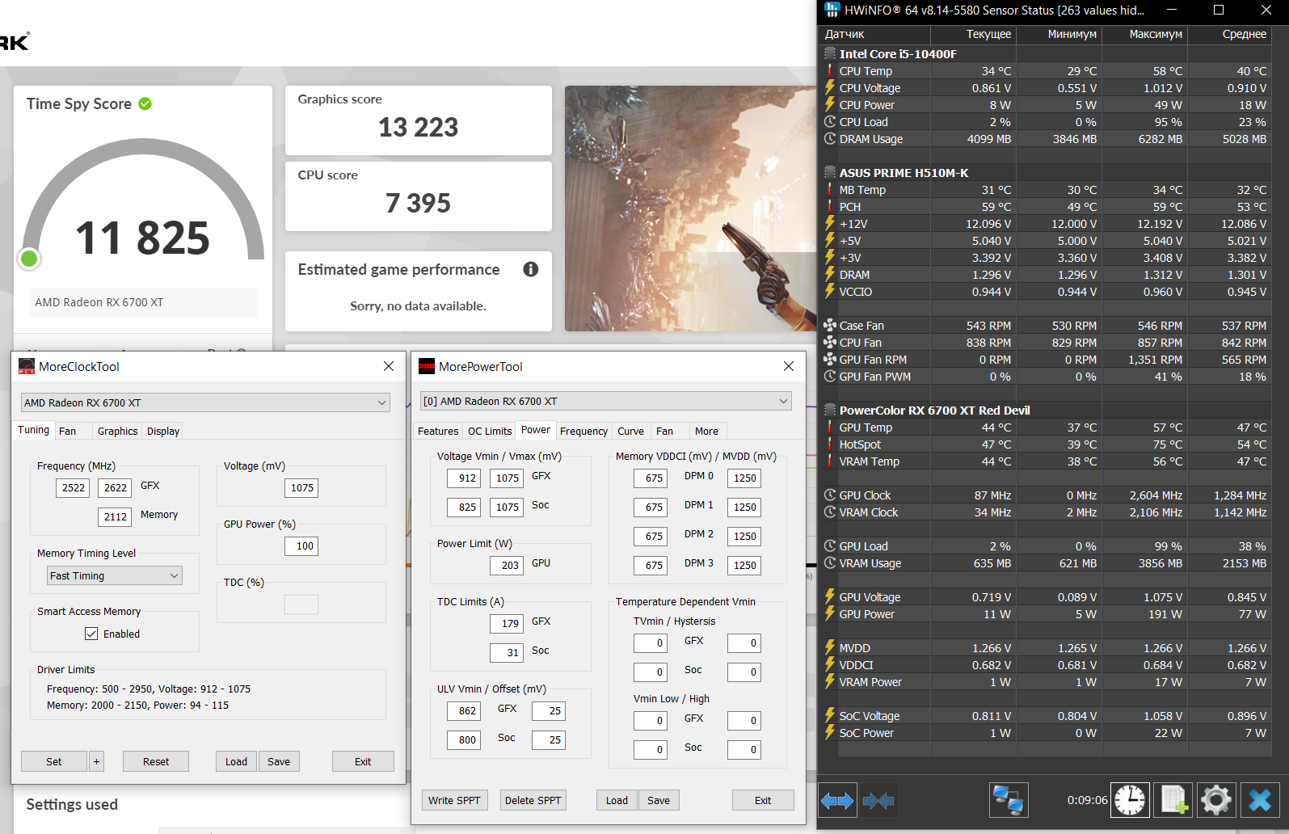Collapse the ASUS PRIME H510M-K sensor group
This screenshot has height=834, width=1289.
pos(830,173)
